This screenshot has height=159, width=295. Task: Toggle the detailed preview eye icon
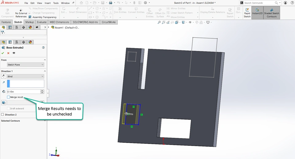tap(14, 53)
